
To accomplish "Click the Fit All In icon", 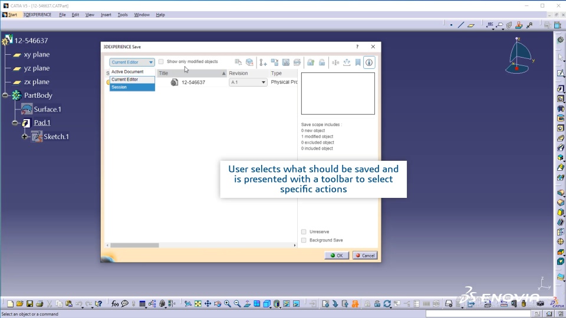I will point(198,304).
